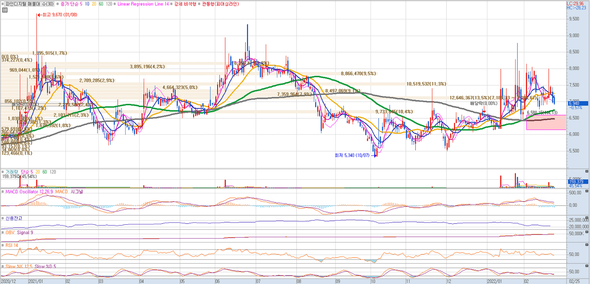Select the 신용잔고 indicator label
The height and width of the screenshot is (284, 590).
pos(13,218)
